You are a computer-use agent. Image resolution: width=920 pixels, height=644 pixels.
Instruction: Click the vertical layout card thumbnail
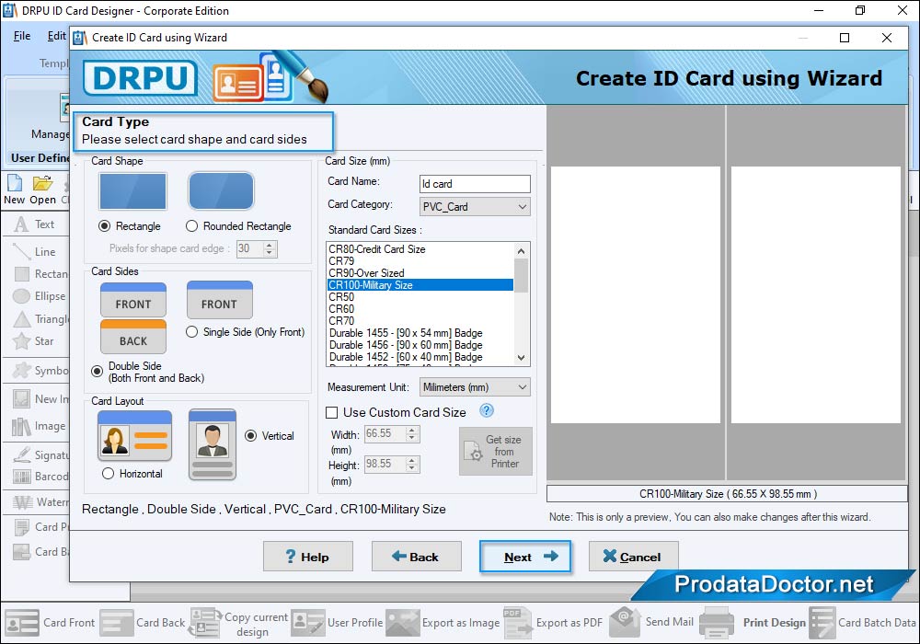pyautogui.click(x=213, y=444)
